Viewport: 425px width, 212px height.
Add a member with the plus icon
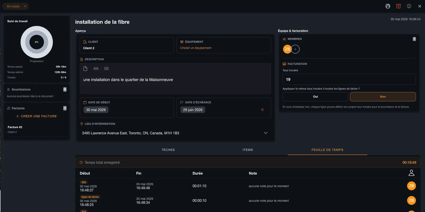[x=295, y=49]
